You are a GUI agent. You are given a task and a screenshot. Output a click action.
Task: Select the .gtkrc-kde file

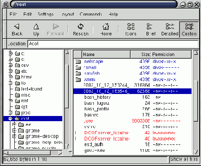pyautogui.click(x=132, y=150)
